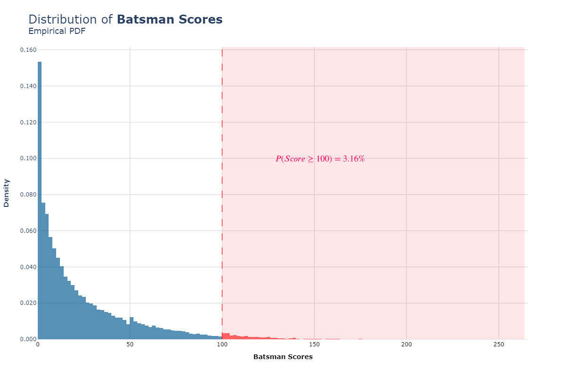Click the red dashed vertical line at 100
Viewport: 566px width, 377px height.
tap(222, 193)
